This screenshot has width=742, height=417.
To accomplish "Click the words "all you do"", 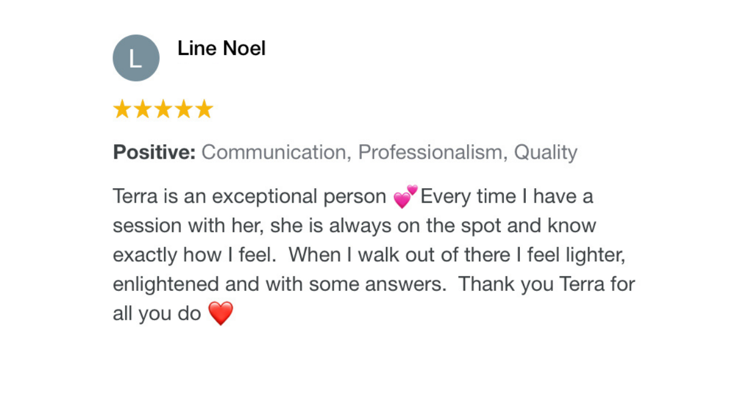I will pyautogui.click(x=157, y=314).
